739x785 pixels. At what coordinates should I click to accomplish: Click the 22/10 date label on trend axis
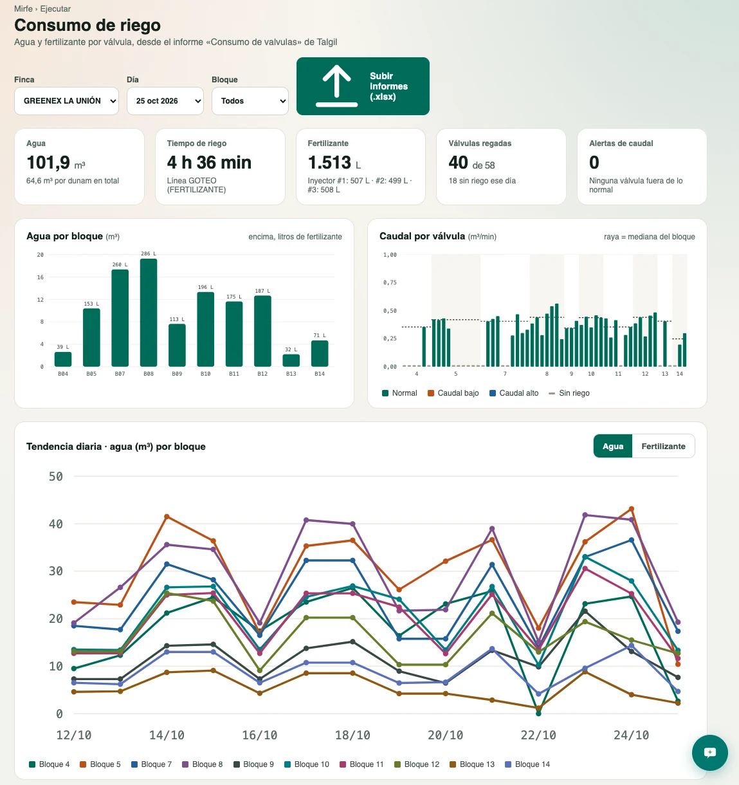pos(538,735)
